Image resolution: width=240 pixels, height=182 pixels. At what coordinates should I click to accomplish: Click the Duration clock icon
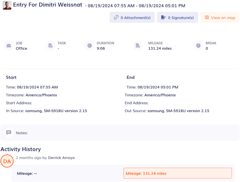click(89, 46)
